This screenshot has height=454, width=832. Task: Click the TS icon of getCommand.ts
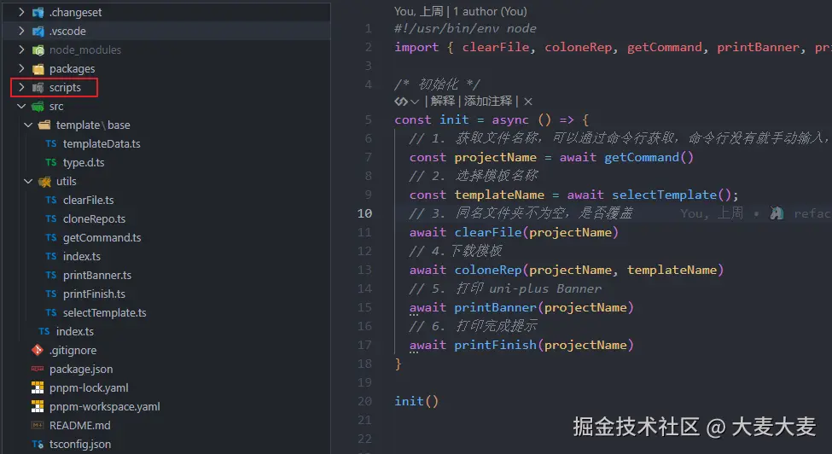coord(51,237)
